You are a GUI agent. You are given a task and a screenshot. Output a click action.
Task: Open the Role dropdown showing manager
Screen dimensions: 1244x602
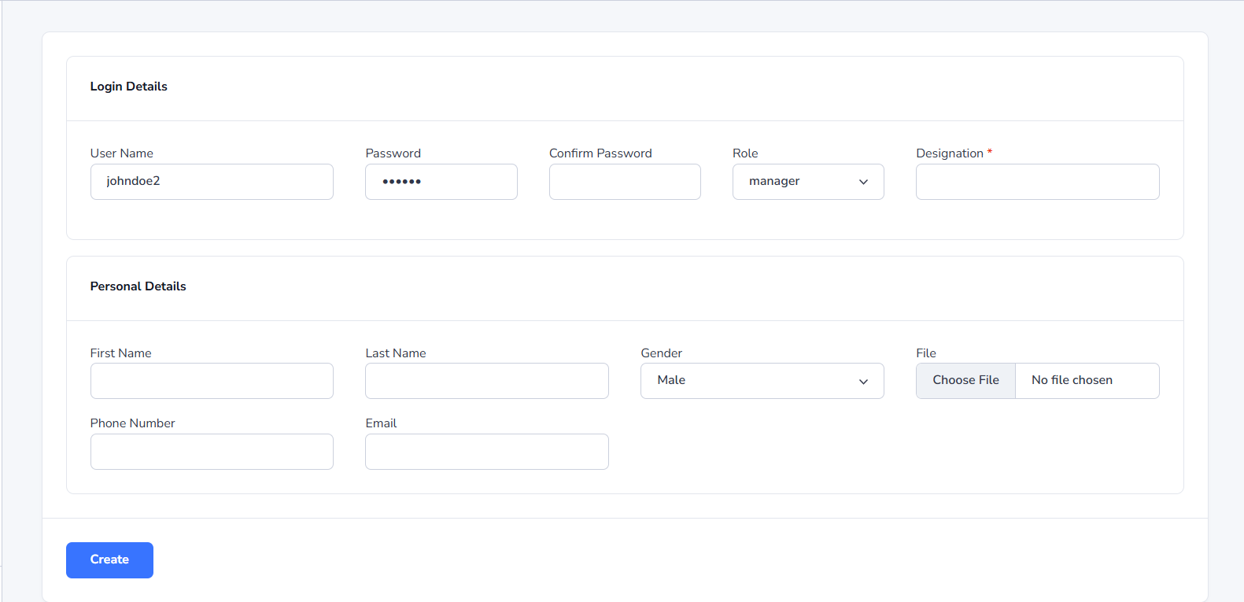click(x=808, y=182)
